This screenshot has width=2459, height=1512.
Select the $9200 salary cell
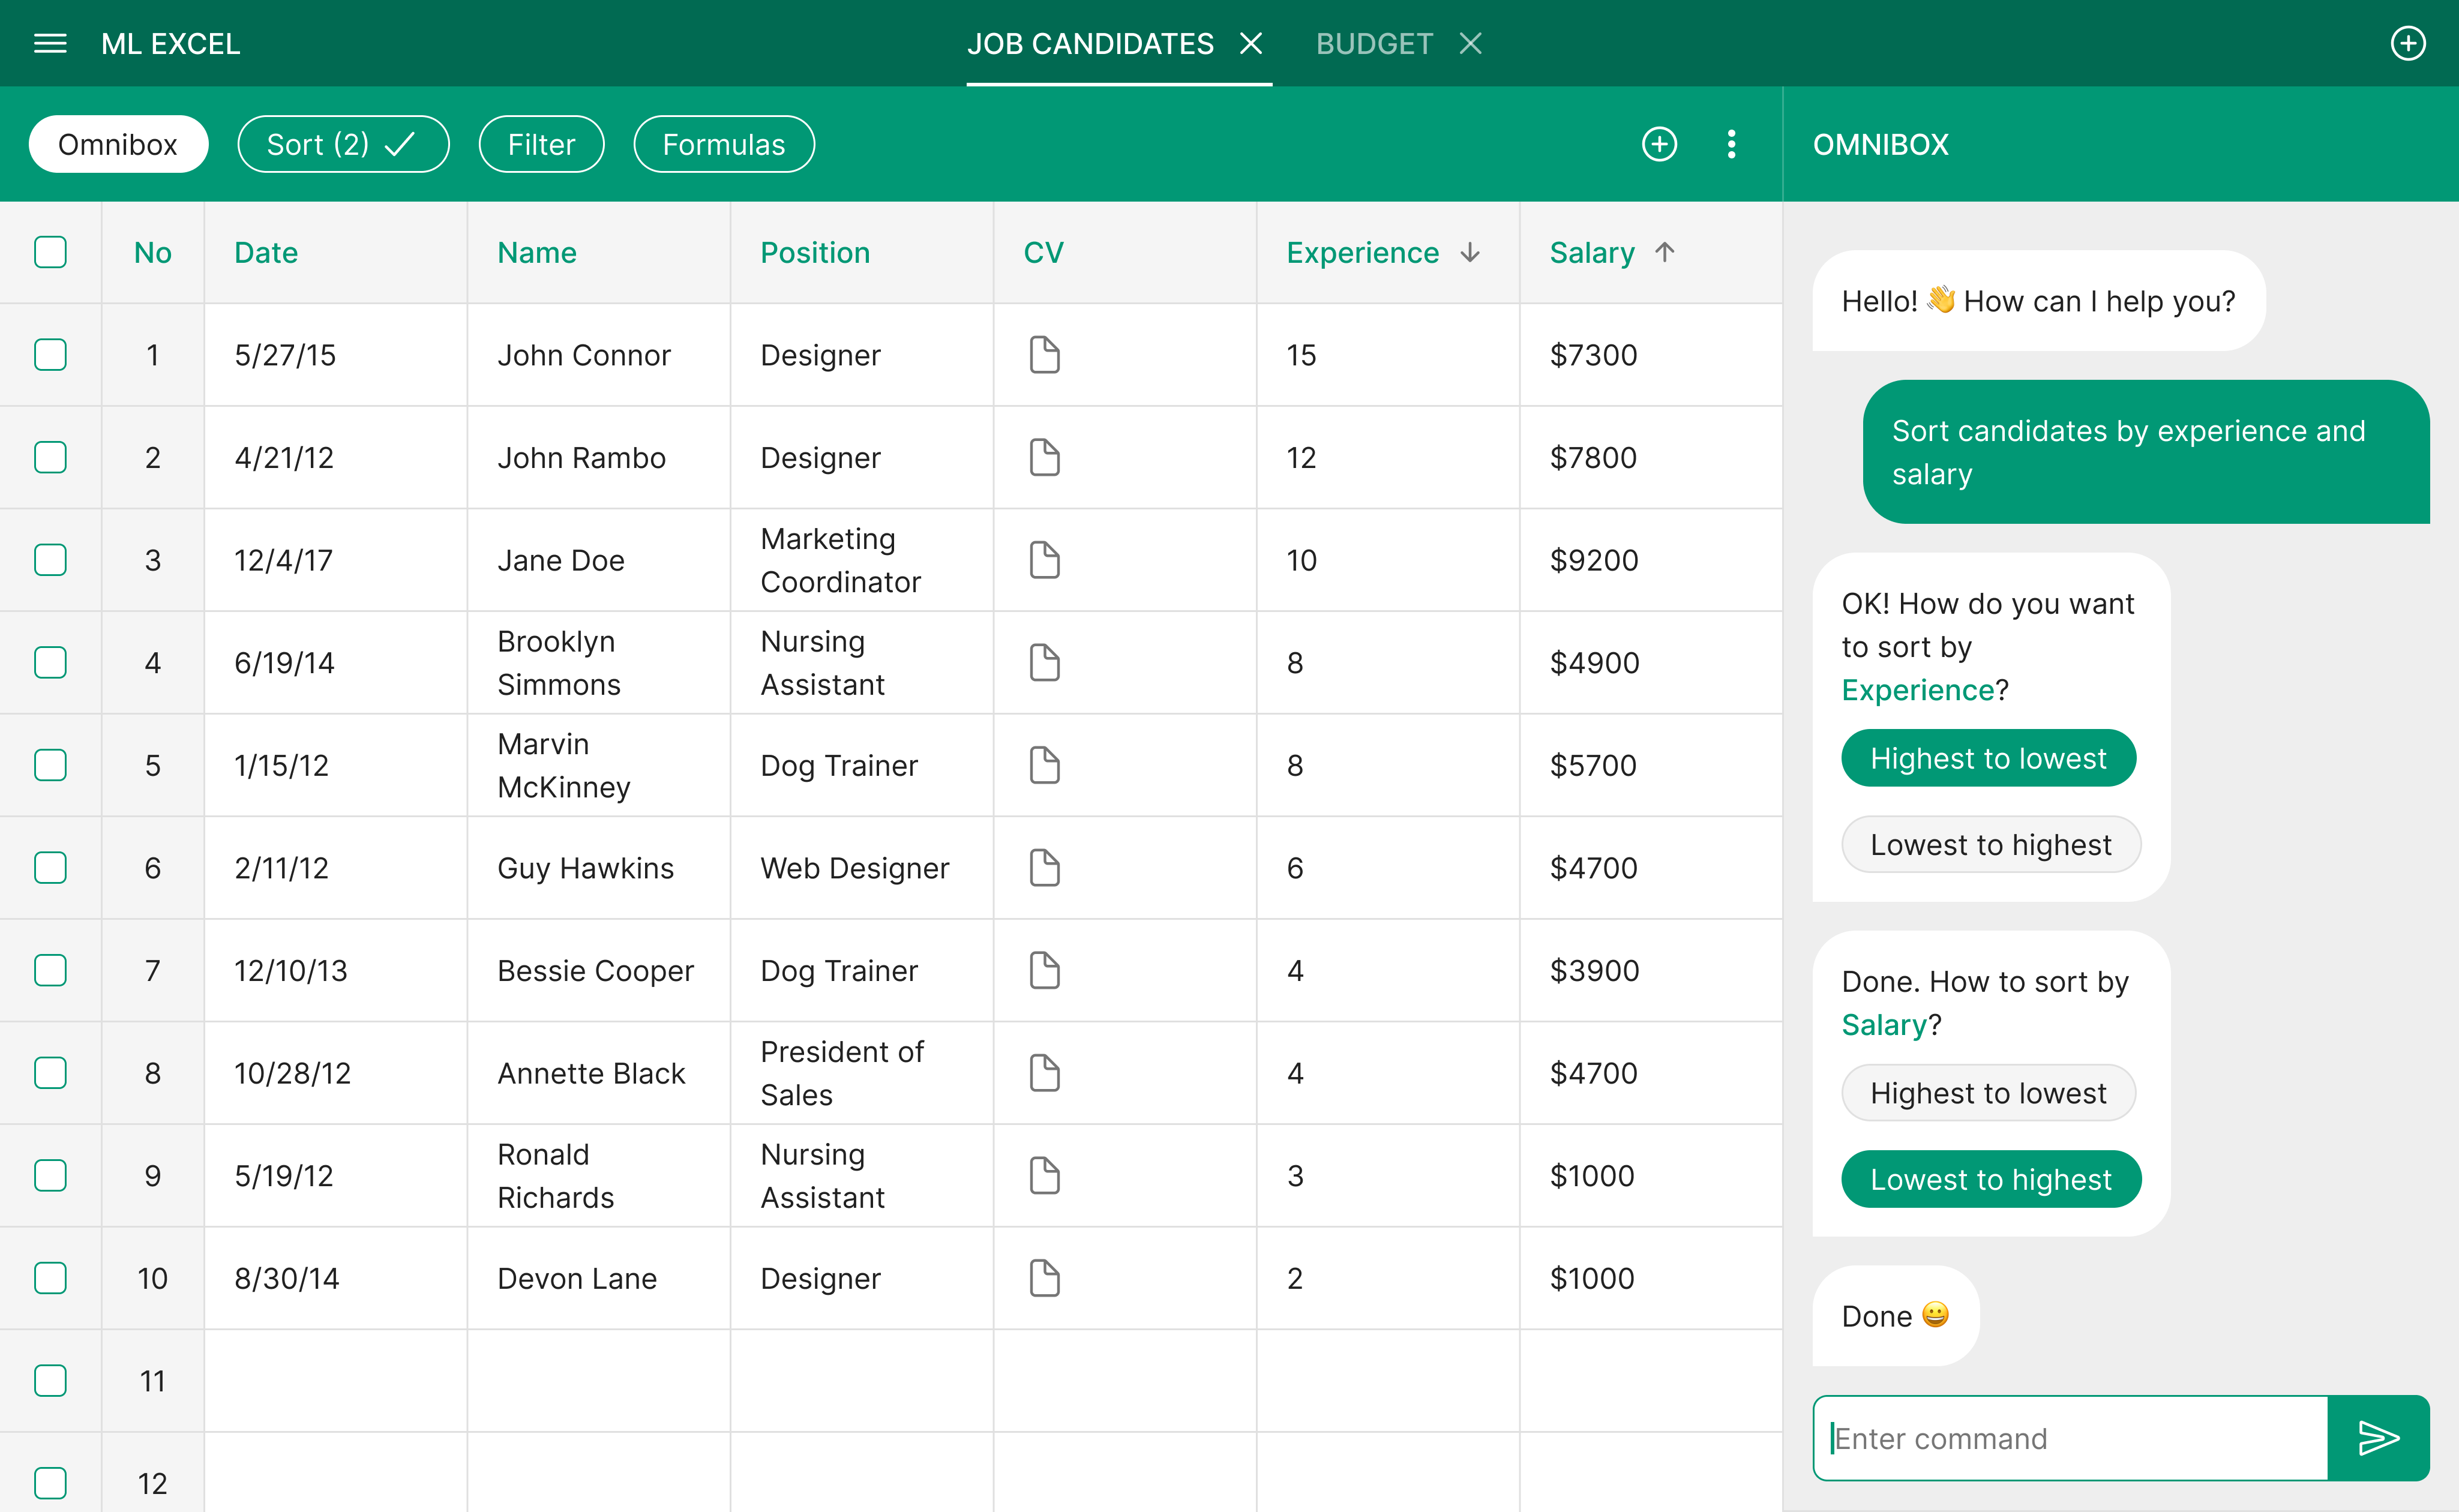point(1651,560)
